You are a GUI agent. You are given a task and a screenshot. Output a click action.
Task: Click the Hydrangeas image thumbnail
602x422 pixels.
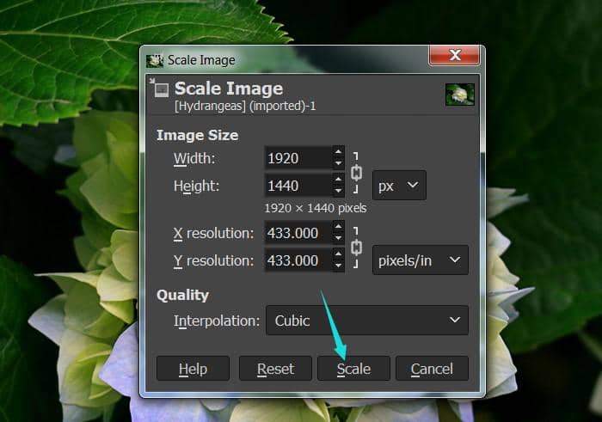click(459, 95)
